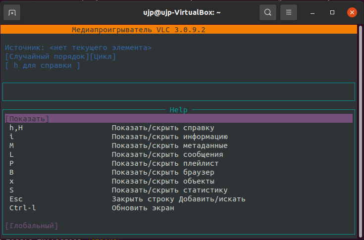Click 'Закрыть строку Добавить/искать' line
Screen dimensions: 364x240
(178, 199)
